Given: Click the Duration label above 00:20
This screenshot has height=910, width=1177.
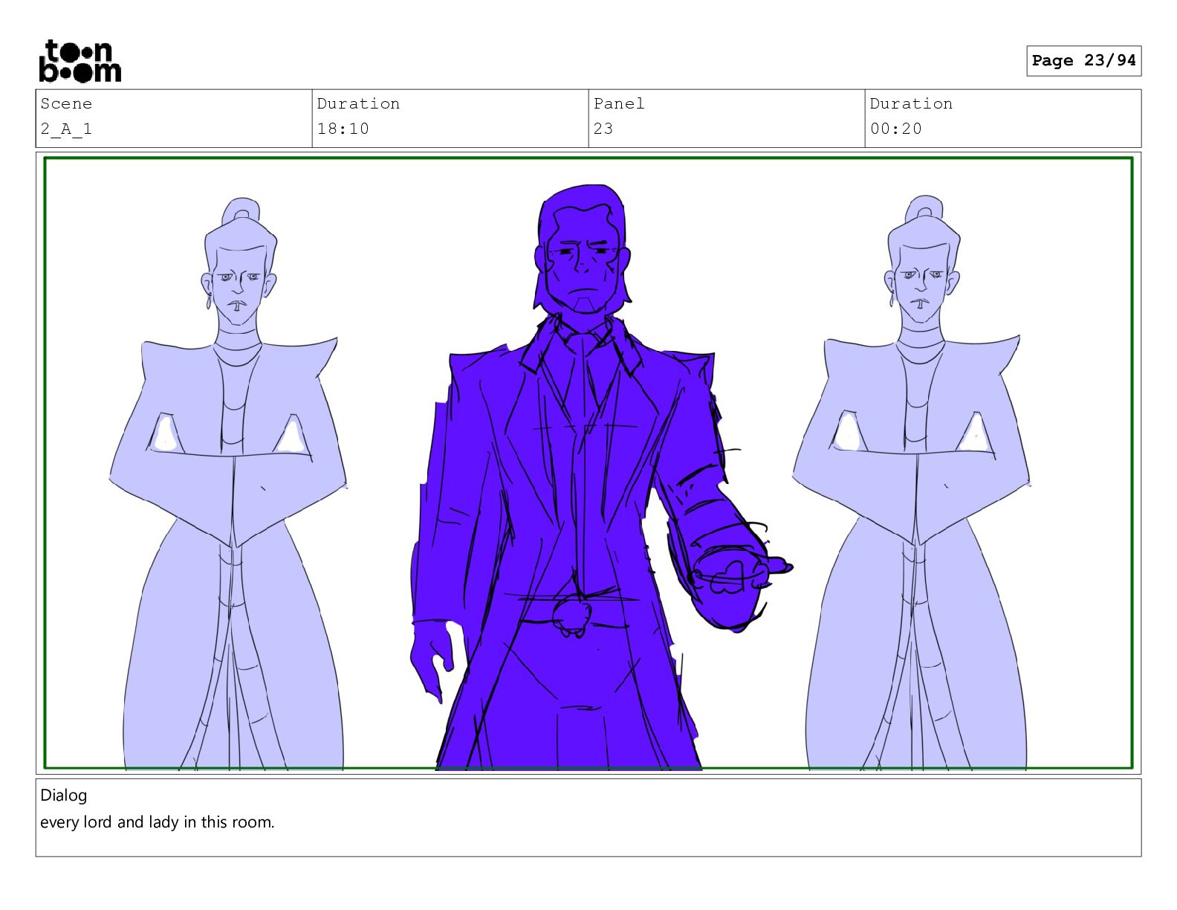Looking at the screenshot, I should click(x=911, y=104).
